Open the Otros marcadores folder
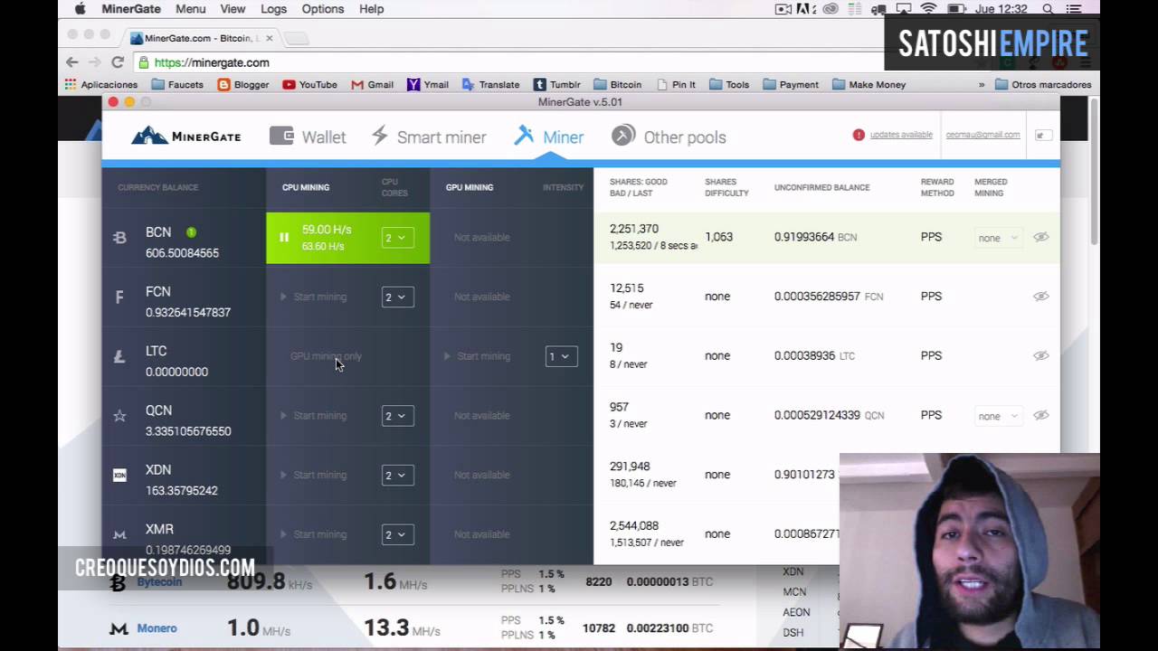The height and width of the screenshot is (651, 1158). click(x=1043, y=84)
